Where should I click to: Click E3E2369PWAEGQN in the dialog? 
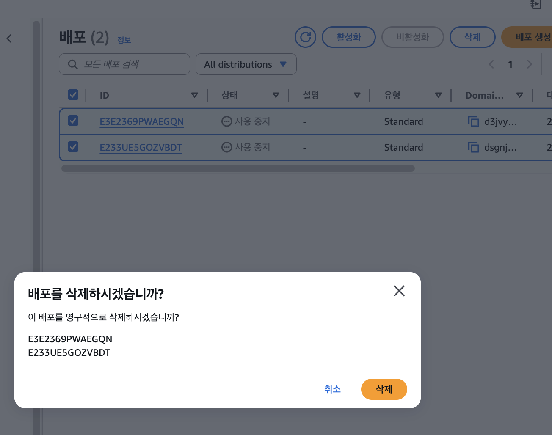click(x=70, y=339)
